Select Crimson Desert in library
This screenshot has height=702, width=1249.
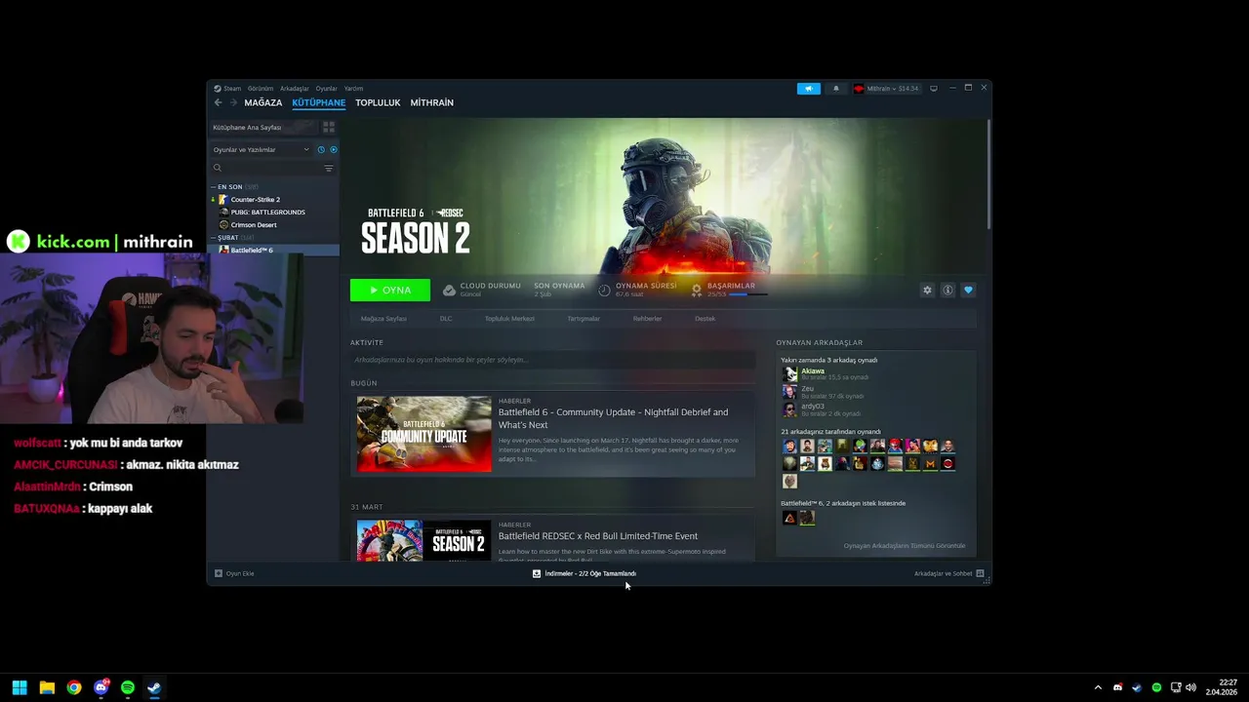pyautogui.click(x=254, y=224)
